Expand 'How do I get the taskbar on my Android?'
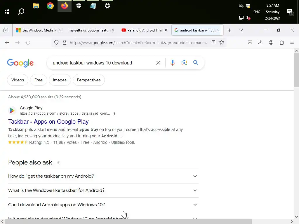The width and height of the screenshot is (299, 224). point(103,176)
